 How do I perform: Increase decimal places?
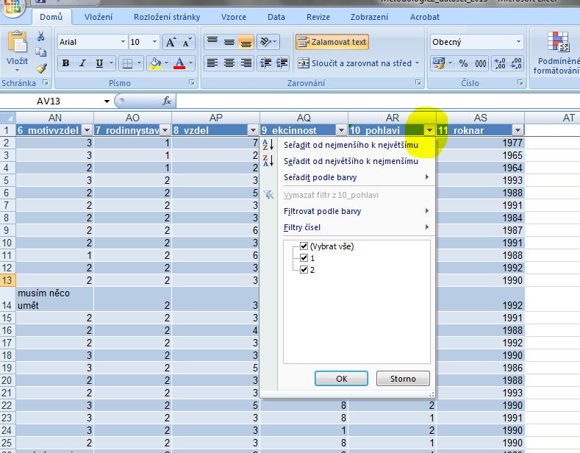[500, 63]
